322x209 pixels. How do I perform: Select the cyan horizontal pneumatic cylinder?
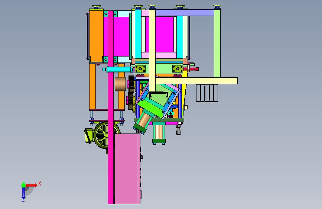[118, 70]
